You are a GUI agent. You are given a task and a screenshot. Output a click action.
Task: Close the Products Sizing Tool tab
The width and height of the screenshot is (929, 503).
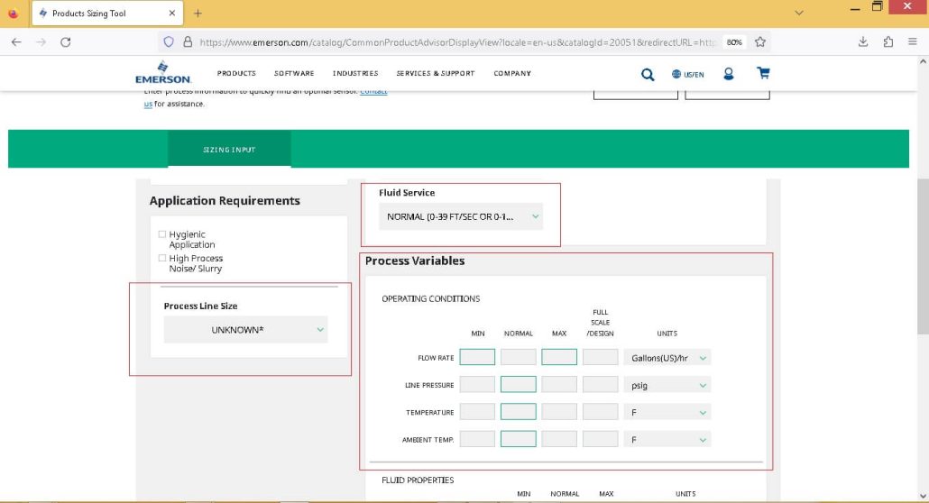171,13
